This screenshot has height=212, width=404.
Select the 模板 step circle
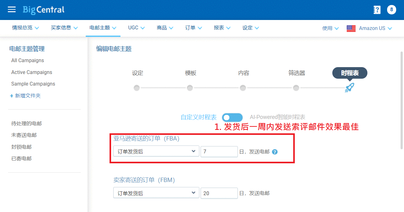190,88
